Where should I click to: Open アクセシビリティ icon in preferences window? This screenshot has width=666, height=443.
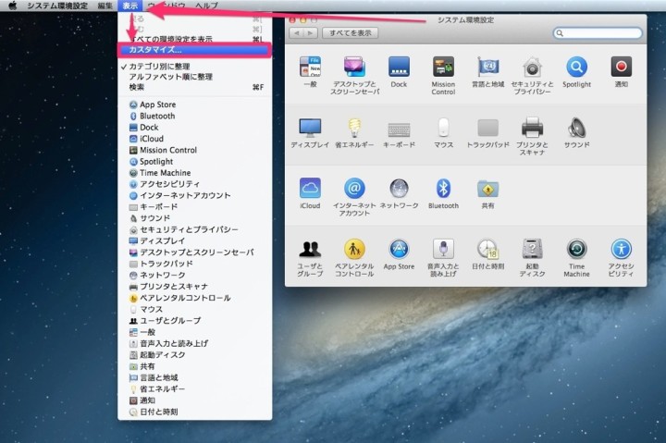click(x=621, y=249)
